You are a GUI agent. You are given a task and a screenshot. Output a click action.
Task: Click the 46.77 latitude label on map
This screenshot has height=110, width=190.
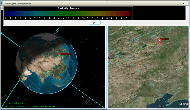[111, 58]
